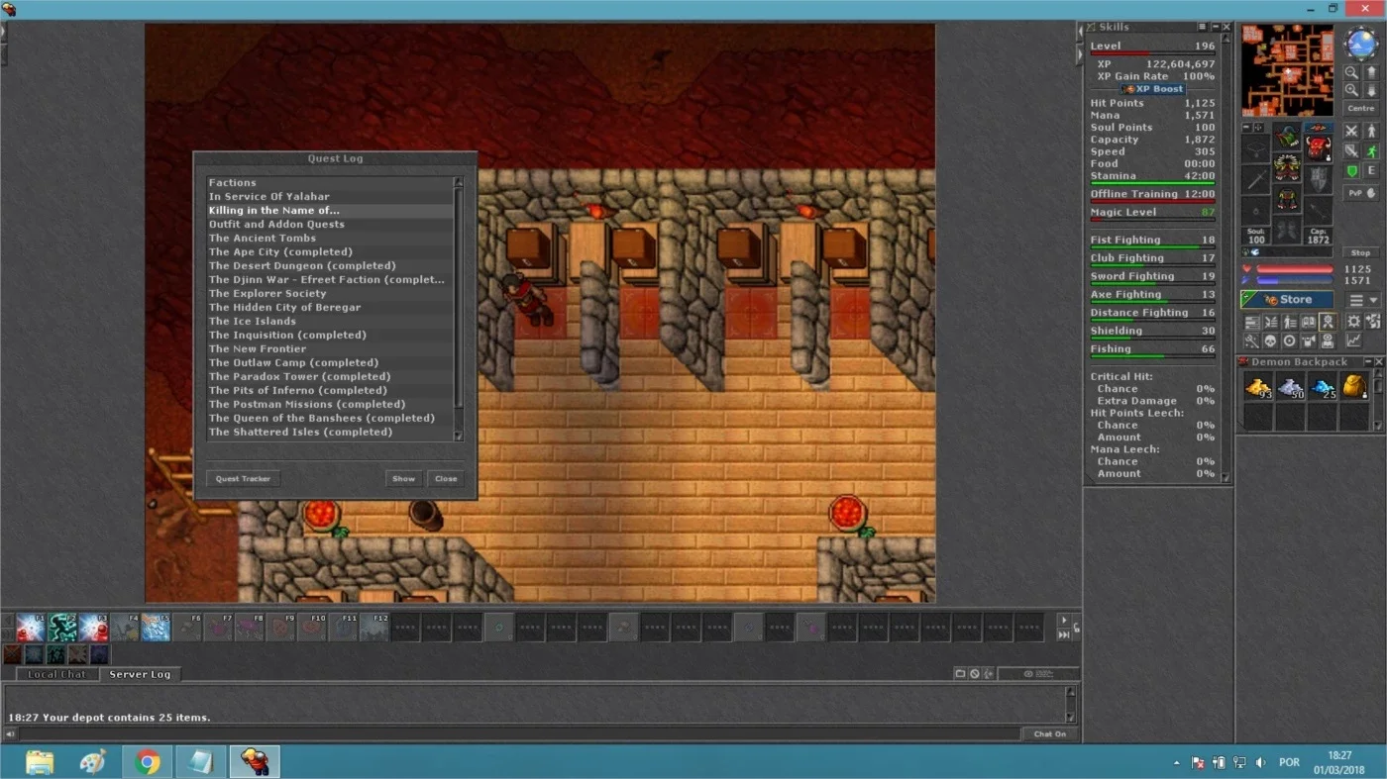Click the minimap view
Viewport: 1387px width, 779px height.
pyautogui.click(x=1288, y=70)
